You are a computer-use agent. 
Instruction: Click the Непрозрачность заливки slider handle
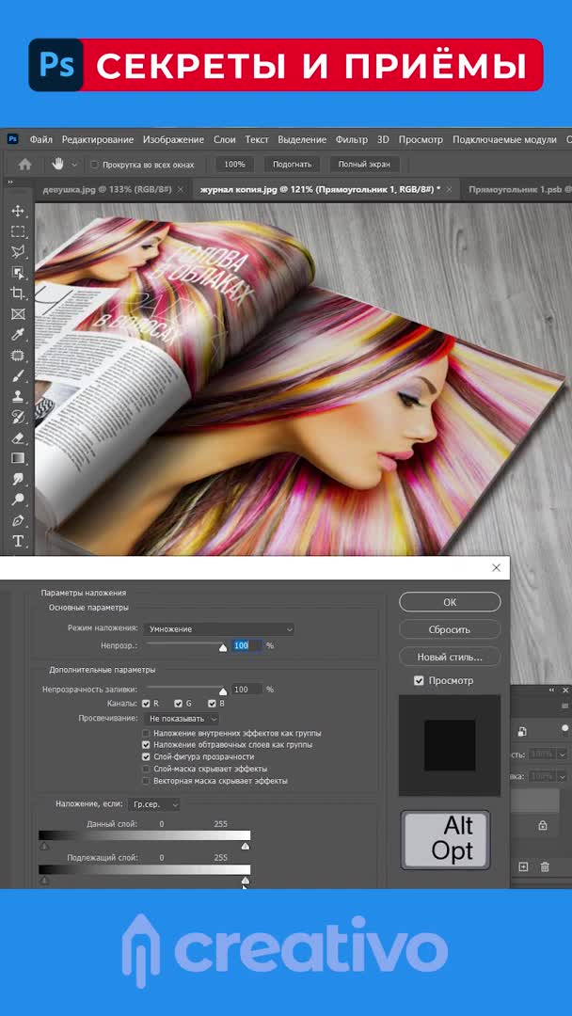(x=223, y=691)
